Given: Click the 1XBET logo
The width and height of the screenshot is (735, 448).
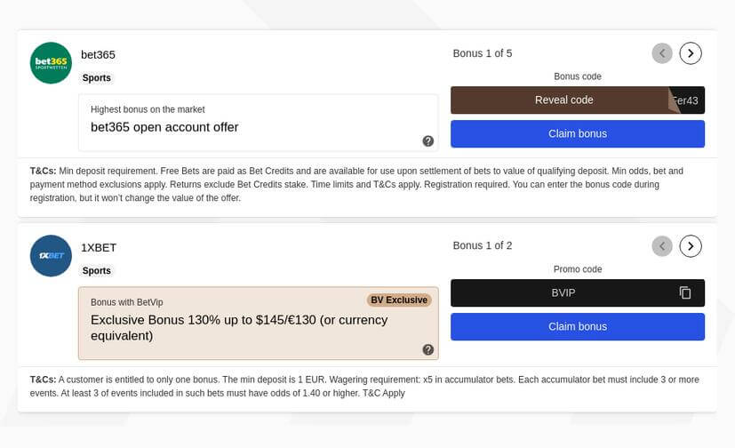Looking at the screenshot, I should [x=51, y=256].
